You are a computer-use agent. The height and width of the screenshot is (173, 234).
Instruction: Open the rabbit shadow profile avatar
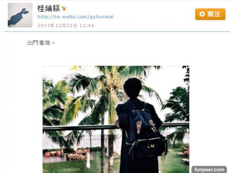pos(20,15)
